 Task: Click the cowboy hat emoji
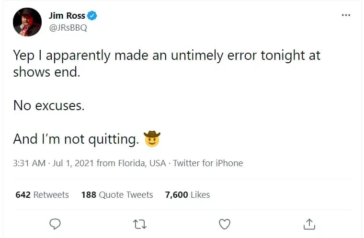pyautogui.click(x=152, y=139)
